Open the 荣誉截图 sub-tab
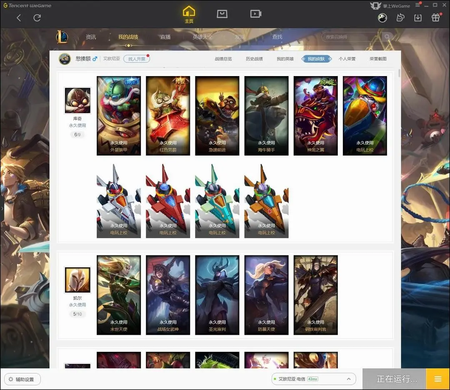This screenshot has width=450, height=390. pyautogui.click(x=378, y=59)
